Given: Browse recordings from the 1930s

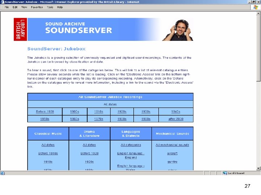Looking at the screenshot, I should pyautogui.click(x=146, y=112).
